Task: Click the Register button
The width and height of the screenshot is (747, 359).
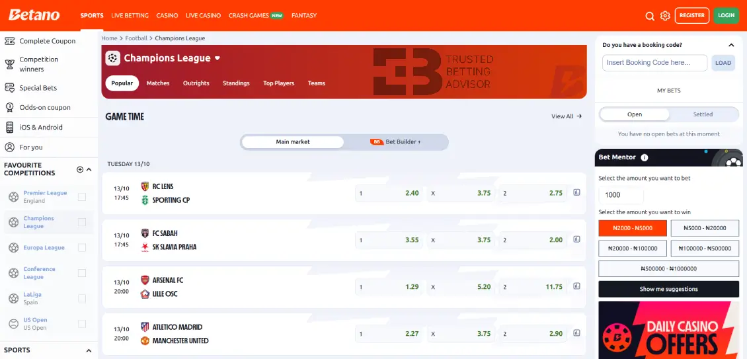Action: [691, 15]
